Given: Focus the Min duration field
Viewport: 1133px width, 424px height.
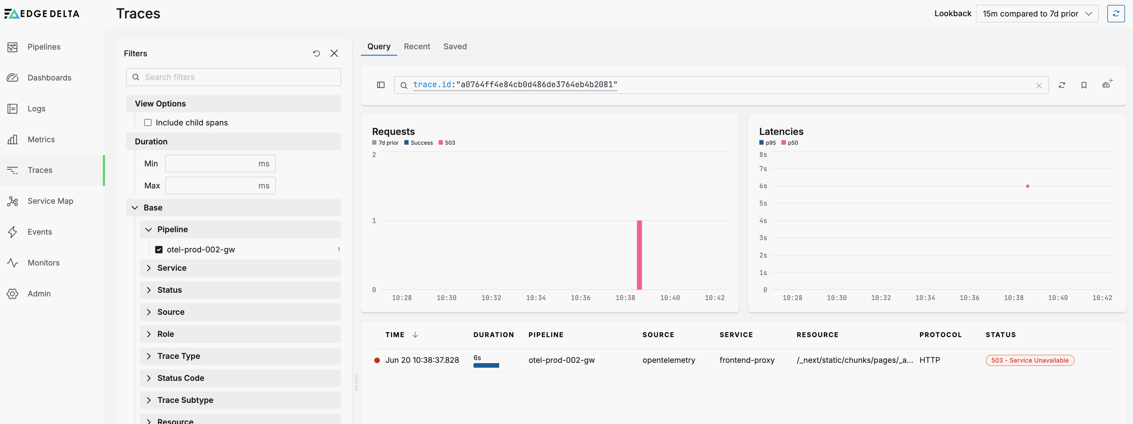Looking at the screenshot, I should pos(220,164).
